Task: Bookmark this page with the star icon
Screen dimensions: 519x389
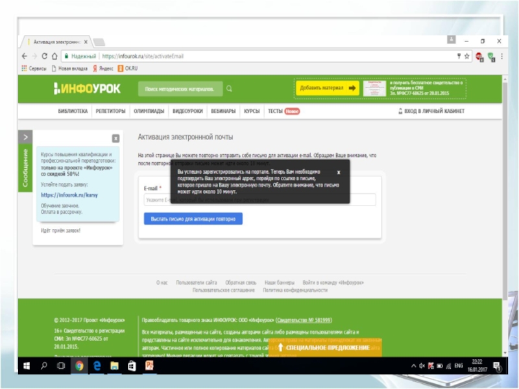Action: coord(467,56)
